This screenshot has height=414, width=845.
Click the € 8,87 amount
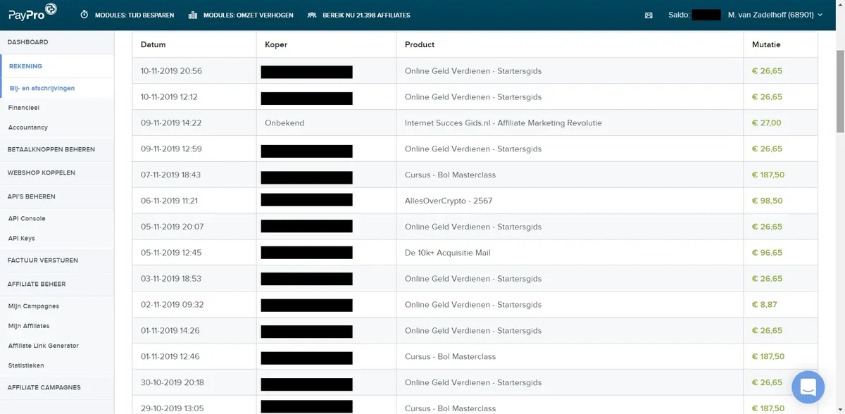tap(765, 305)
